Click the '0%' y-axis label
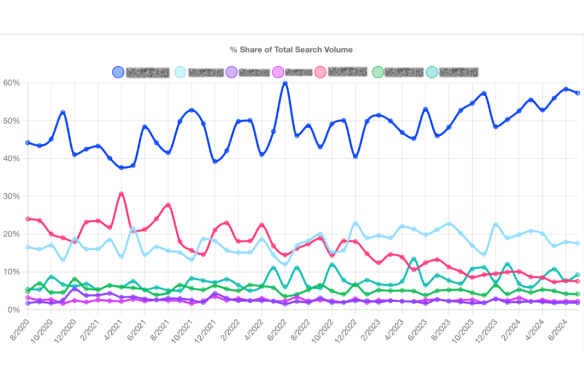Screen dimensions: 584x390 click(14, 310)
